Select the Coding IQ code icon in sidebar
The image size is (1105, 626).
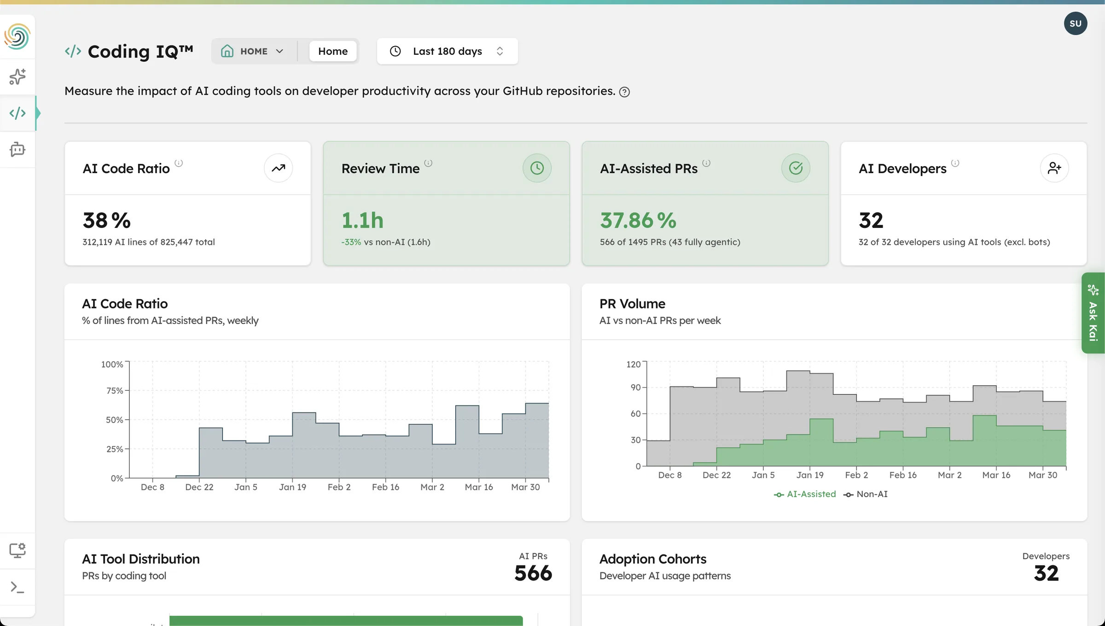17,113
